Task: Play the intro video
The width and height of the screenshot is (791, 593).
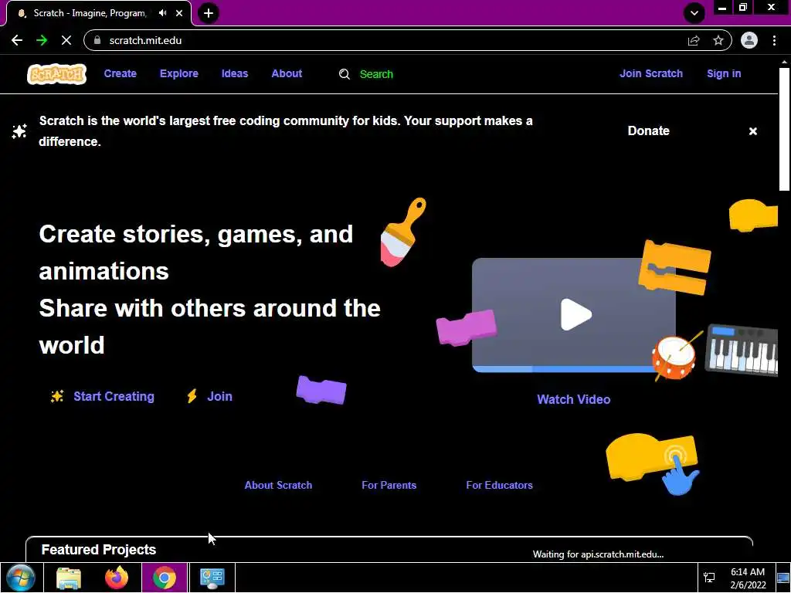Action: (575, 315)
